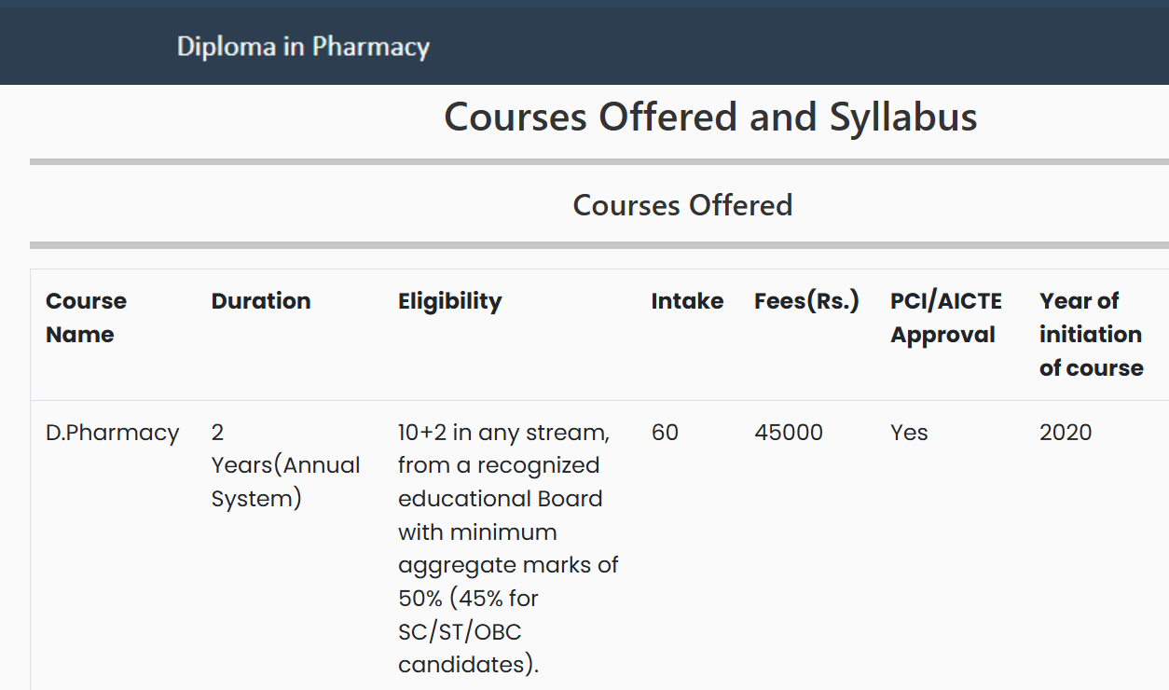The height and width of the screenshot is (690, 1169).
Task: Select the year 2020 cell
Action: pos(1065,433)
